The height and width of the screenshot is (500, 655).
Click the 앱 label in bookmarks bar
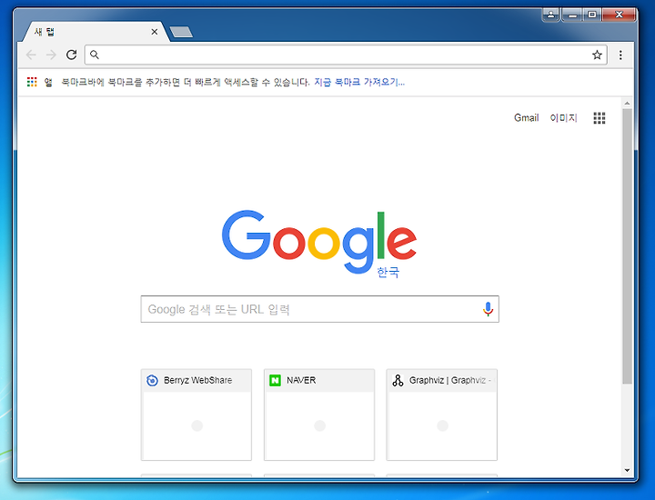(48, 82)
